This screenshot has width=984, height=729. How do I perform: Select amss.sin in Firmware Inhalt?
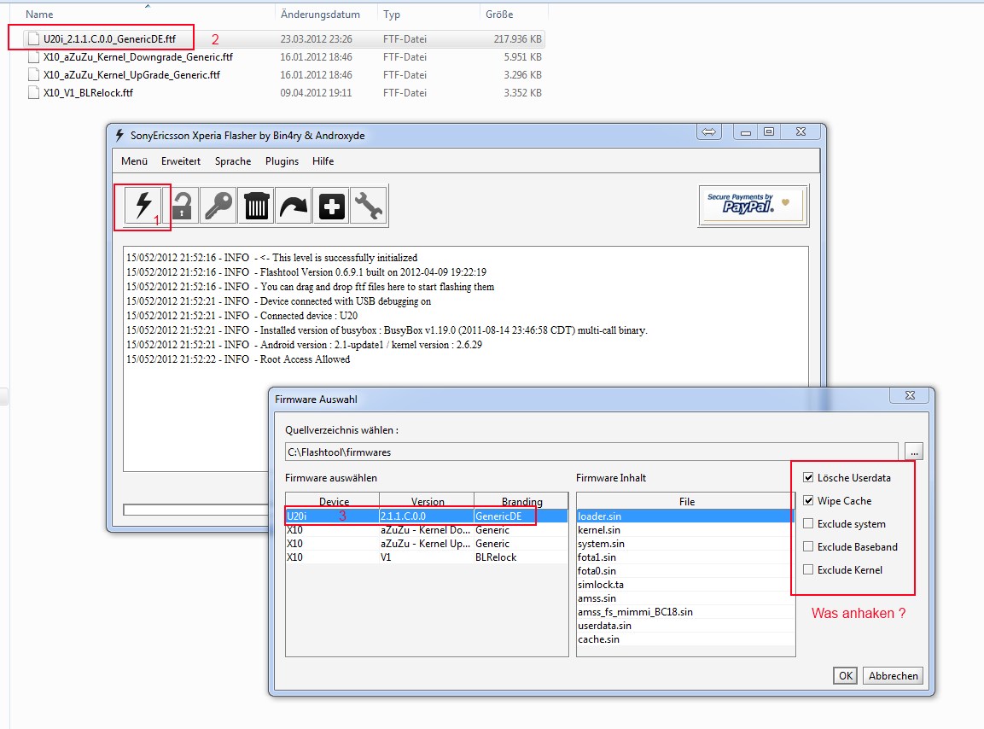tap(686, 598)
